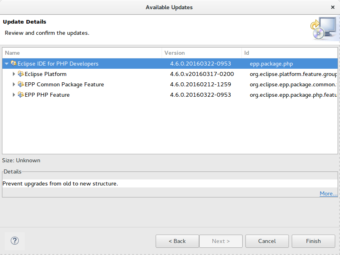Click the org.eclipse.epp.package.php.feature id cell
Viewport: 340px width, 255px height.
[293, 95]
